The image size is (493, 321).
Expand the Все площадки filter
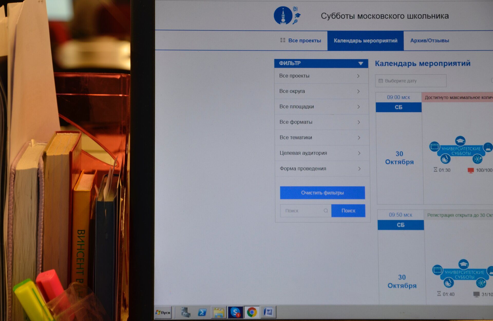(321, 107)
